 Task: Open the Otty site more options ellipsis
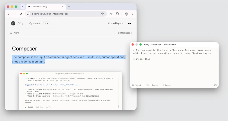tap(129, 23)
